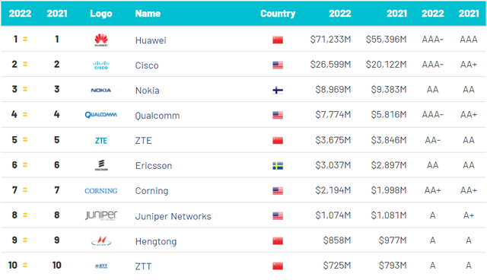Click the Sweden flag in Ericsson row
Viewport: 487px width, 280px height.
point(278,166)
